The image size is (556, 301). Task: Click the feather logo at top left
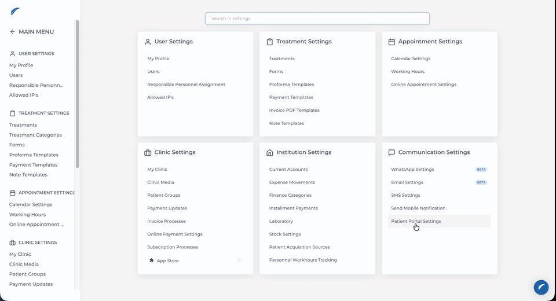[x=15, y=12]
